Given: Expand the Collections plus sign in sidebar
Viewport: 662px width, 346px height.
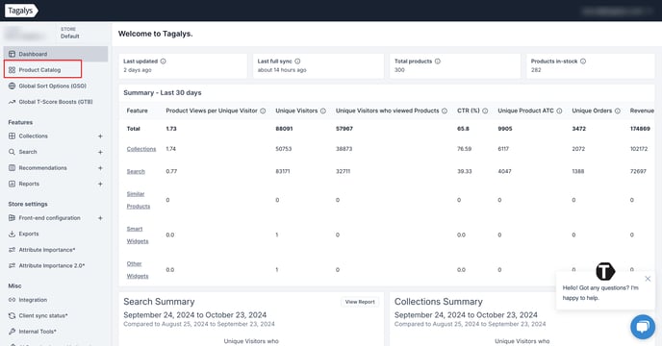Looking at the screenshot, I should point(100,136).
